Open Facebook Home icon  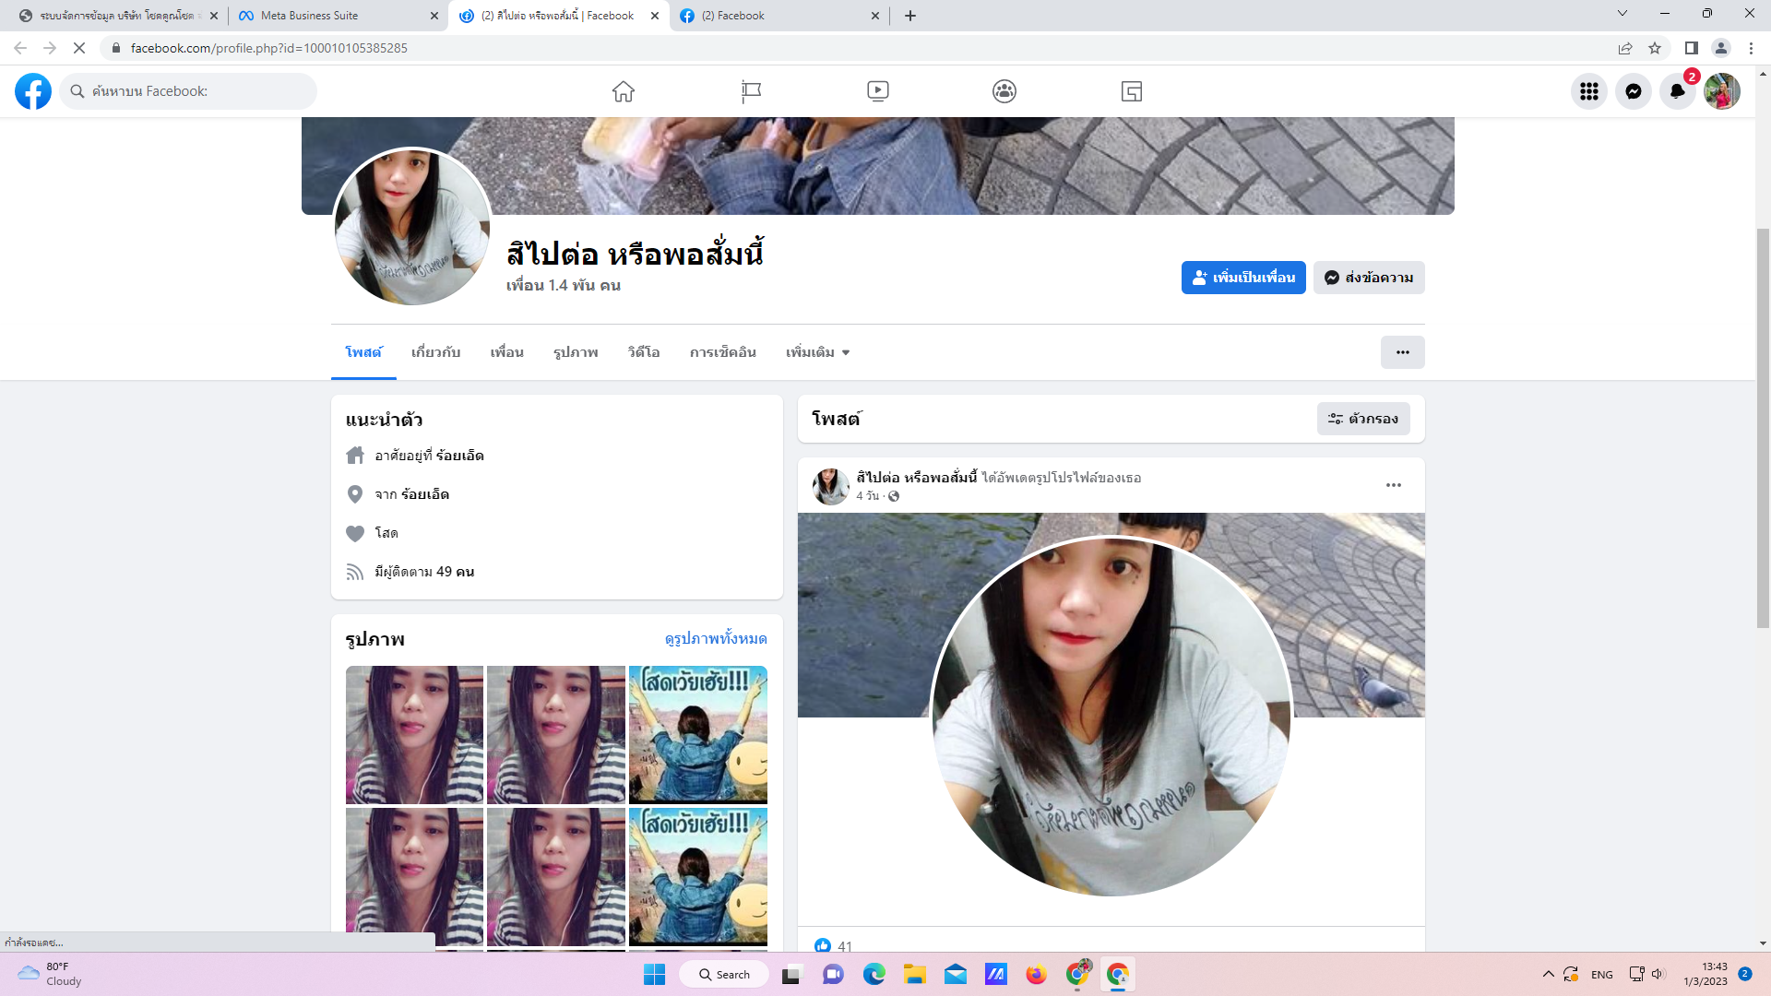pyautogui.click(x=624, y=91)
